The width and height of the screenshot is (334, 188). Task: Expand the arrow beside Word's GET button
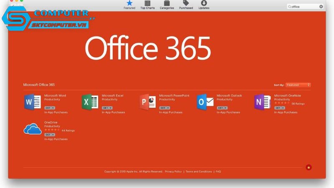[x=53, y=108]
